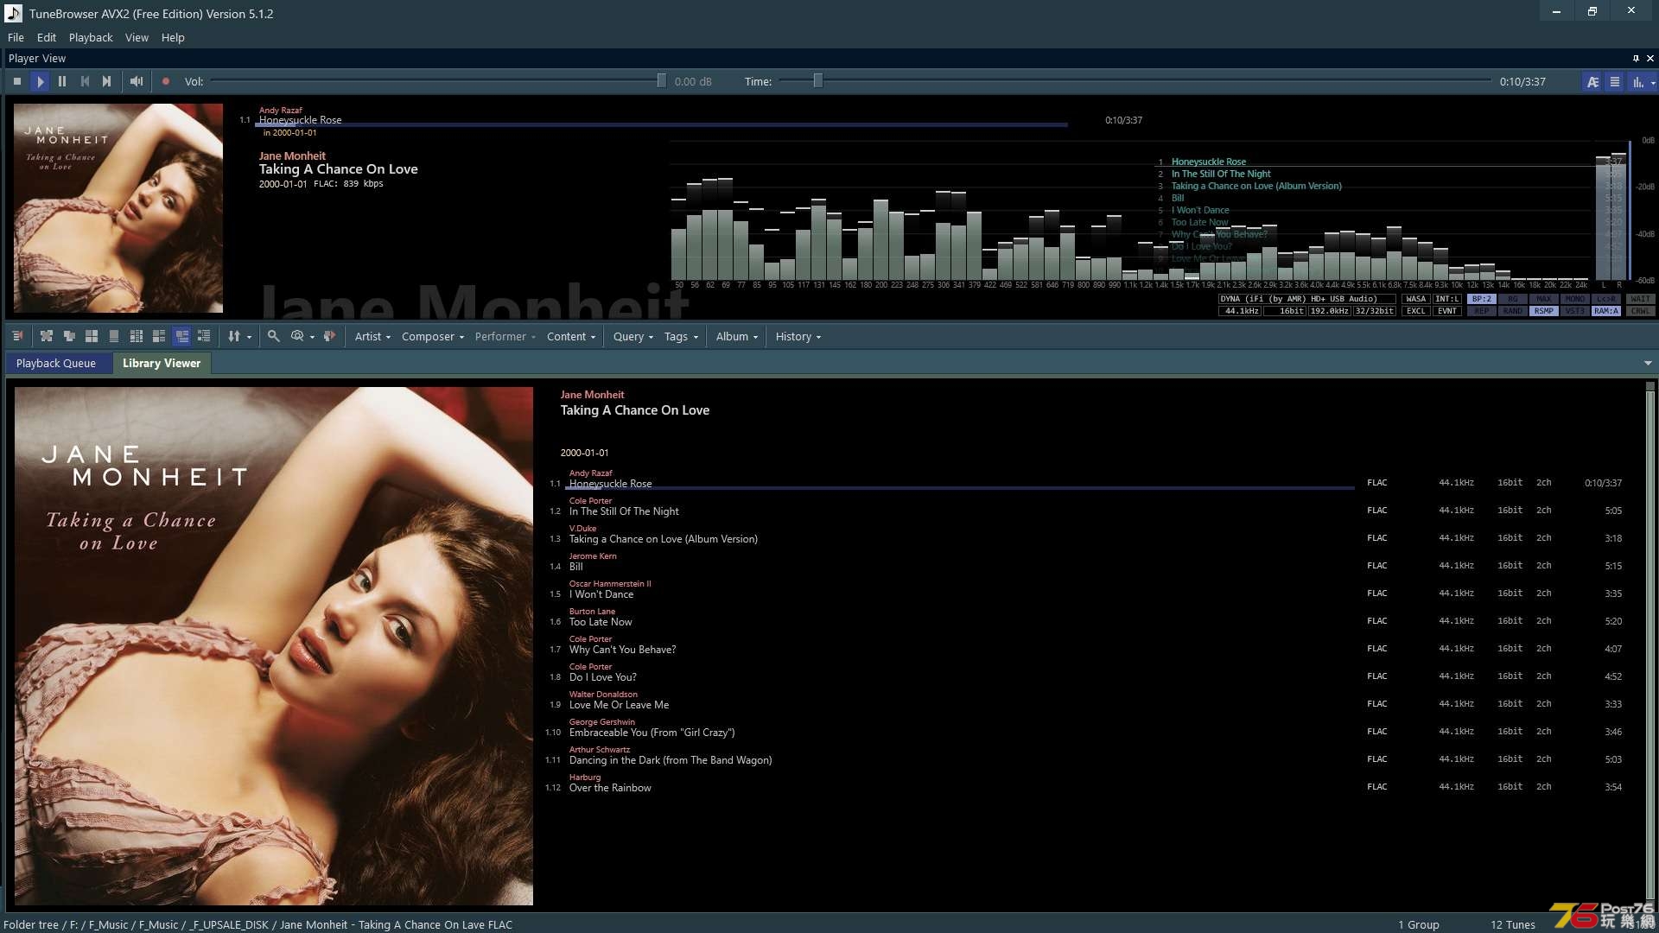Select the column list view icon

137,336
